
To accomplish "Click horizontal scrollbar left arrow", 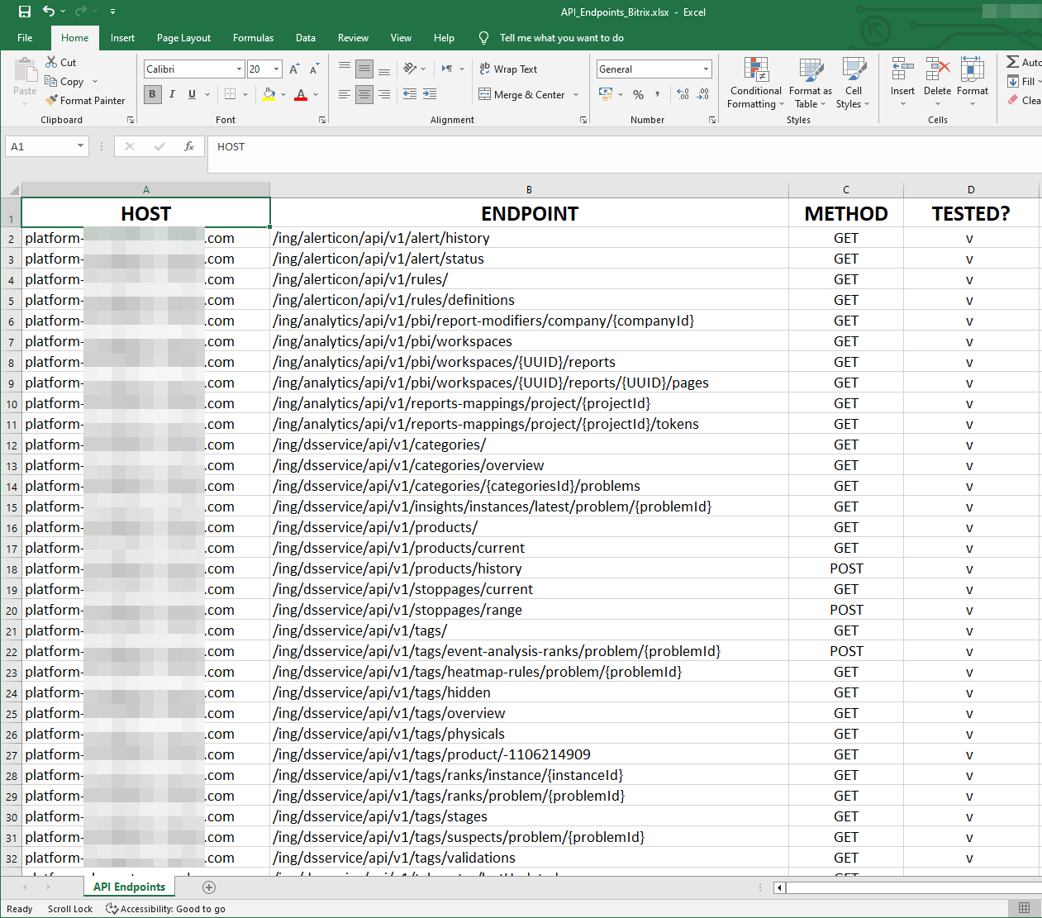I will 779,887.
